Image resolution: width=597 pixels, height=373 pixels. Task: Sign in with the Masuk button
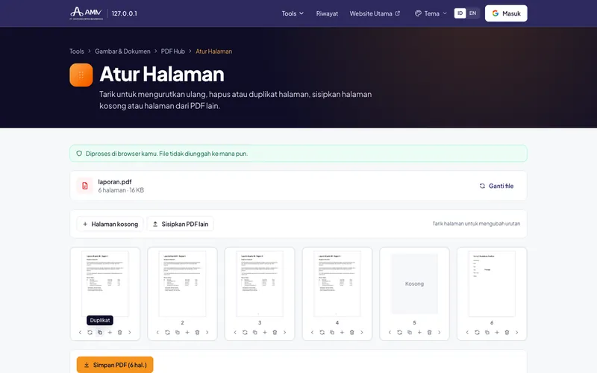coord(506,13)
